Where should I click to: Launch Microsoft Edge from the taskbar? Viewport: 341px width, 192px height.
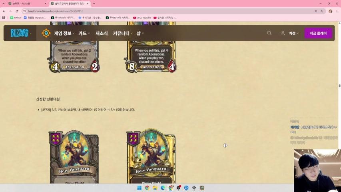click(x=163, y=188)
